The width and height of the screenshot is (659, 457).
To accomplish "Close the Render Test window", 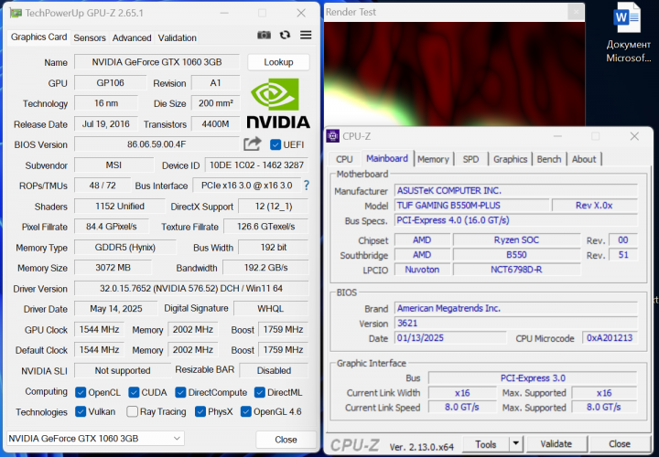I will tap(576, 12).
